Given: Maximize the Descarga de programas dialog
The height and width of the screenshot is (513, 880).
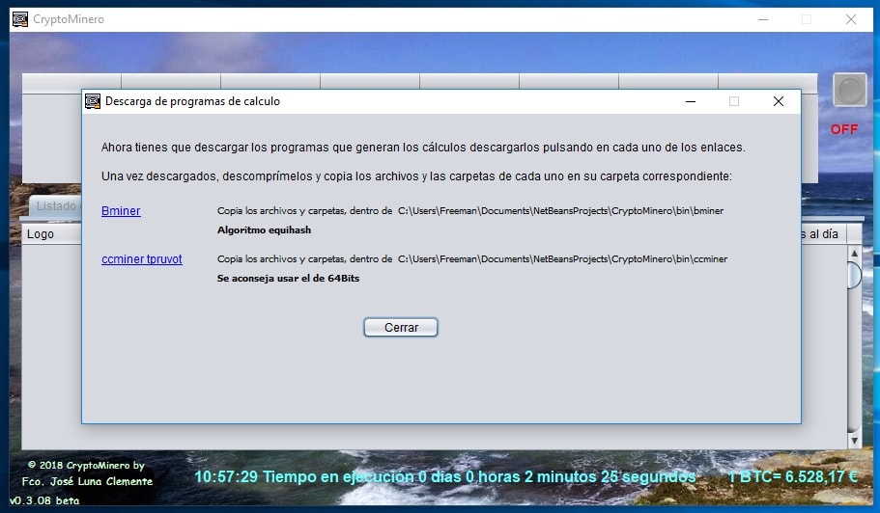Looking at the screenshot, I should point(734,101).
